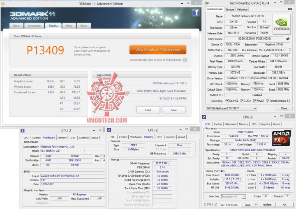
Task: Click the BIOS date 10/26/2012
Action: click(x=73, y=184)
